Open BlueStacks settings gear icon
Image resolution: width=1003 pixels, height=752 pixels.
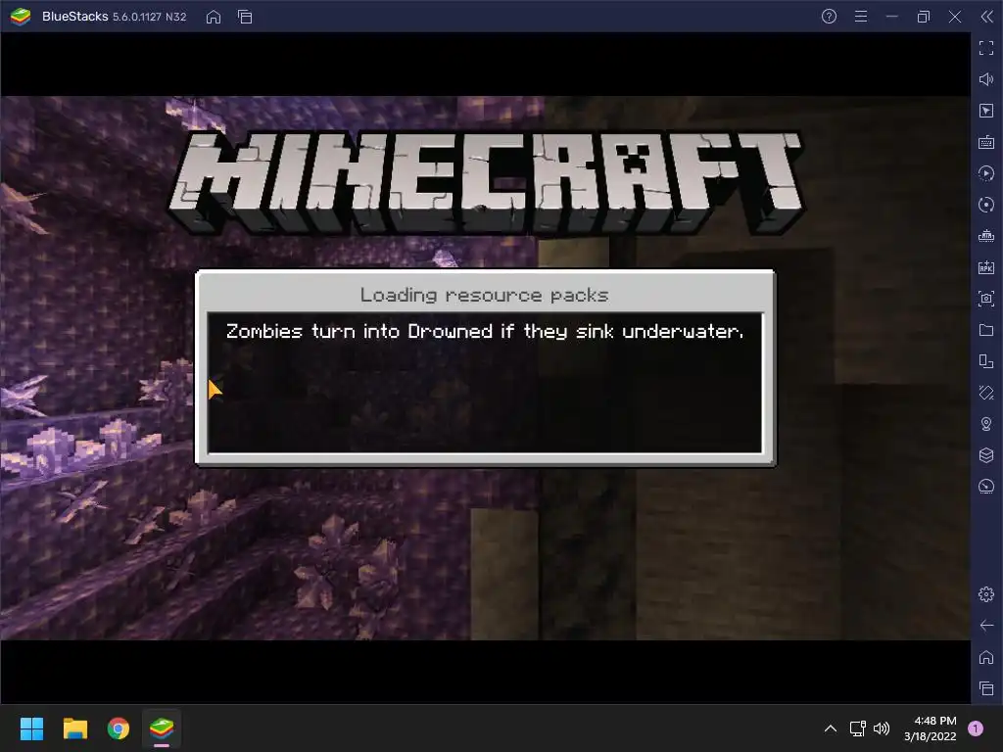tap(986, 594)
